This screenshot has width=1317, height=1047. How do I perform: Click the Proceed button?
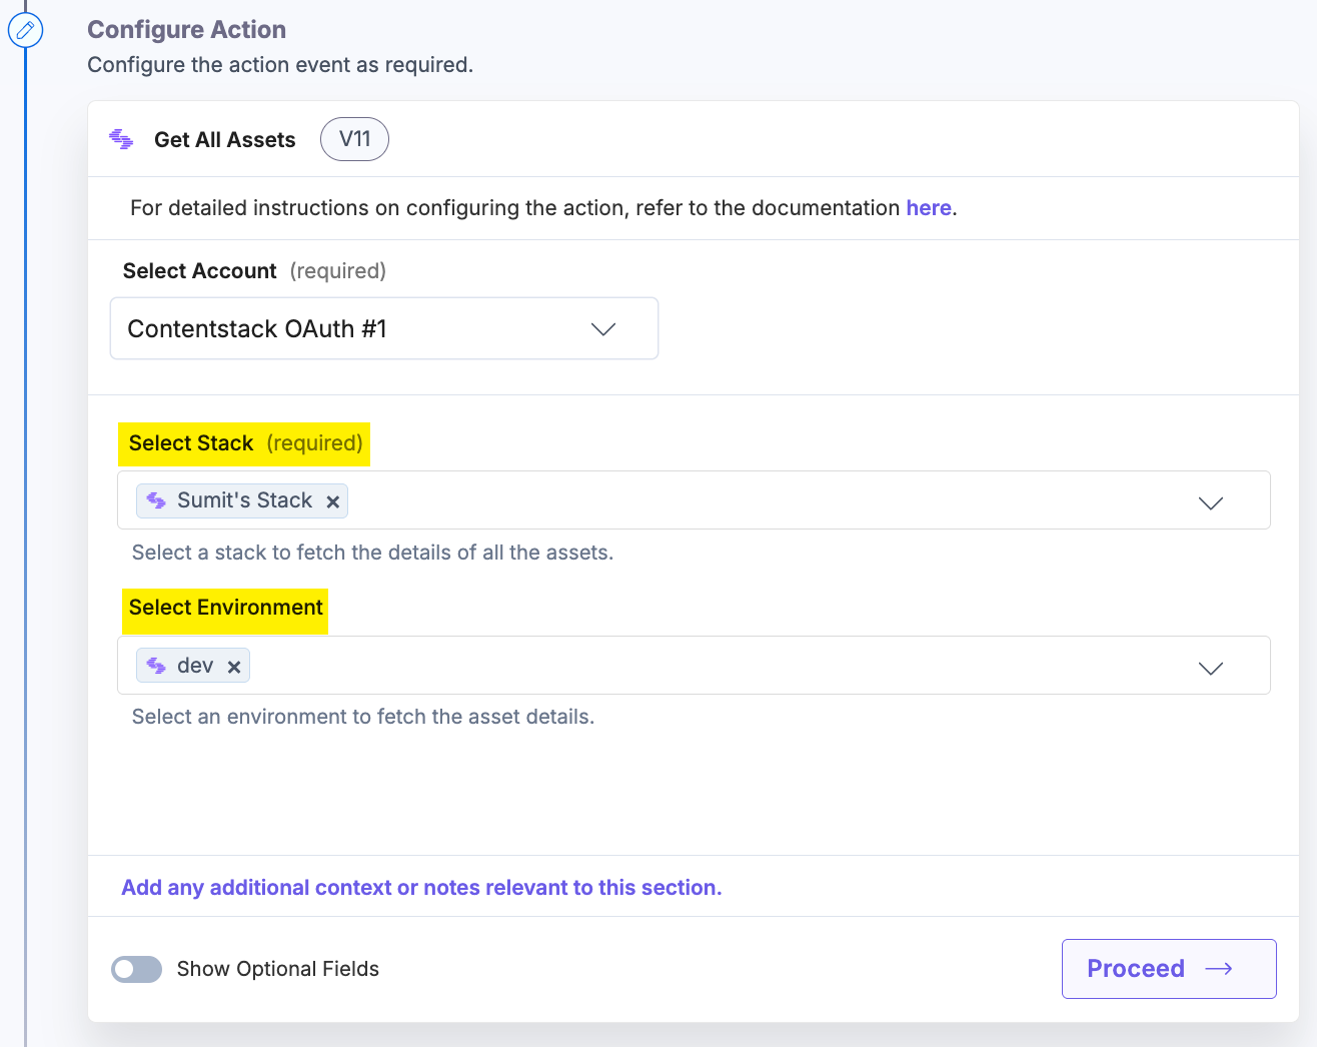1168,969
